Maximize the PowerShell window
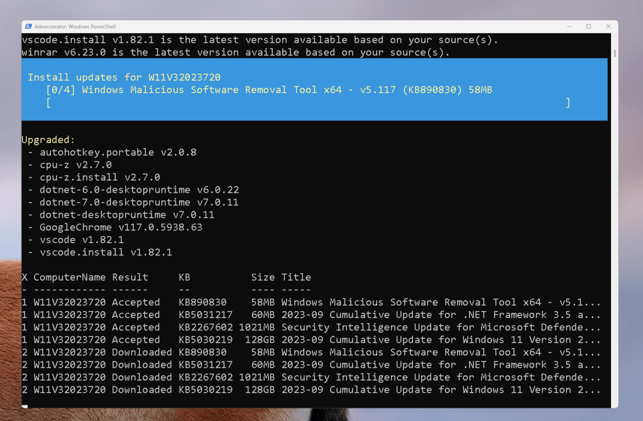This screenshot has height=421, width=643. point(588,26)
